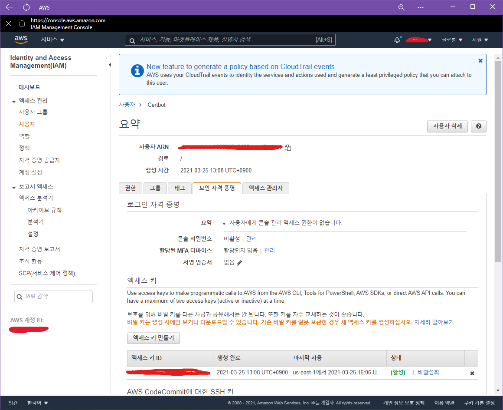Open 조직 활동 in the sidebar
Screen dimensions: 503x410
tap(30, 261)
